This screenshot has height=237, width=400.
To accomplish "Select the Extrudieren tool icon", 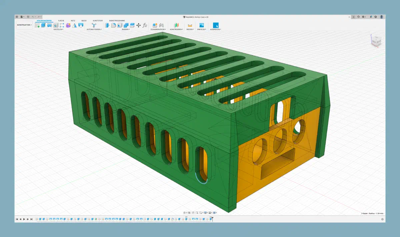I will [43, 26].
